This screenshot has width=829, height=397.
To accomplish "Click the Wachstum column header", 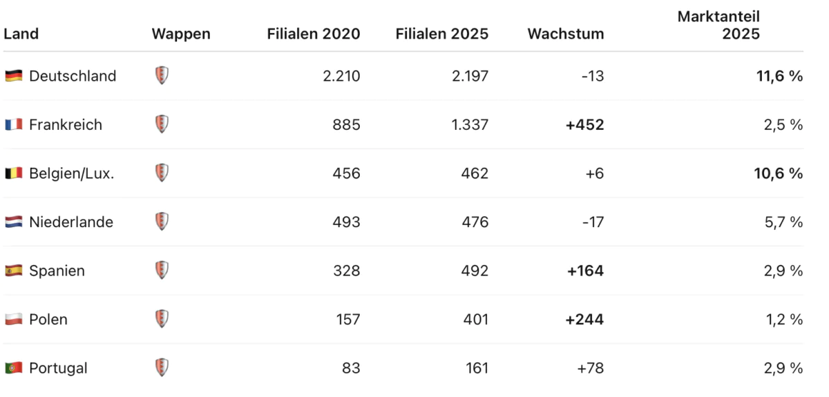I will [566, 34].
